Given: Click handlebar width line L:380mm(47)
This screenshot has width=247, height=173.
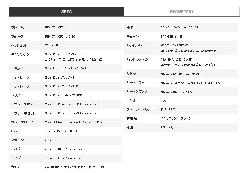Looking at the screenshot, I should 189,51.
